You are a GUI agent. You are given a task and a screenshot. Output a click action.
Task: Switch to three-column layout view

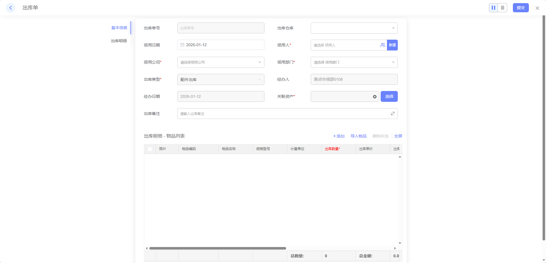[503, 8]
